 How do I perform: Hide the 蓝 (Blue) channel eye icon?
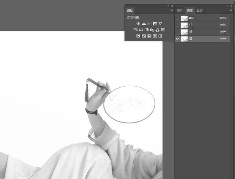click(177, 39)
